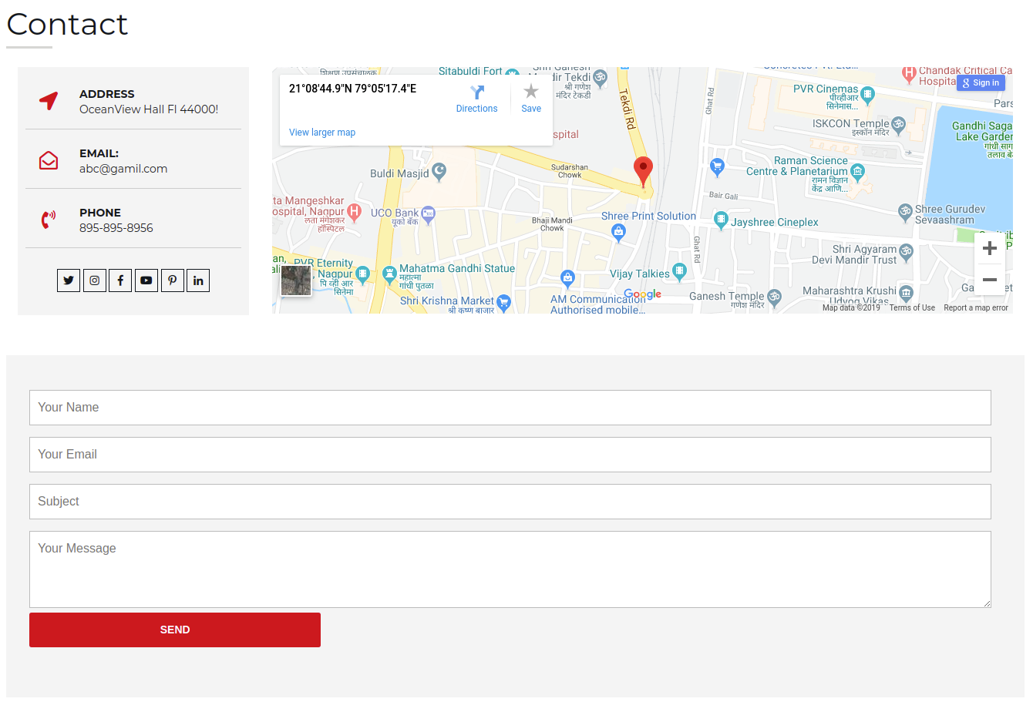1033x712 pixels.
Task: Select the Buldi Masjid map marker
Action: [x=439, y=171]
